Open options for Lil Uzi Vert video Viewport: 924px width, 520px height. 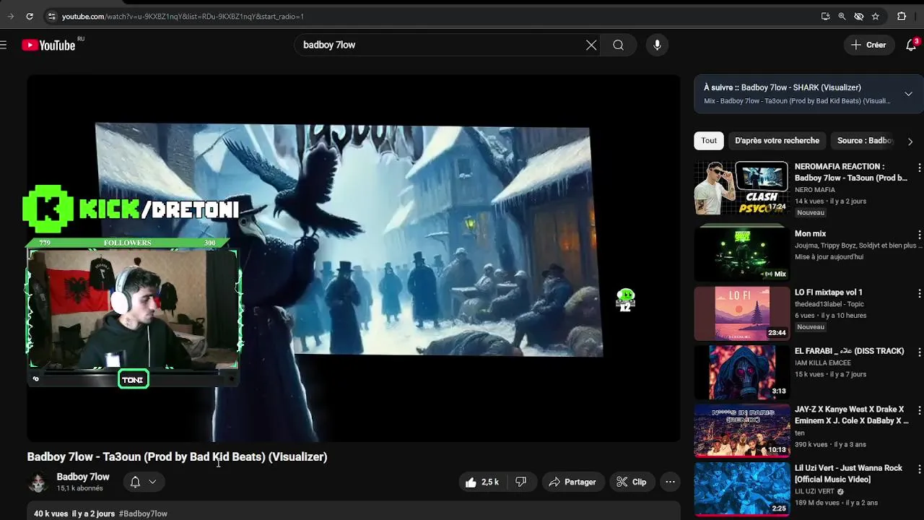click(919, 469)
